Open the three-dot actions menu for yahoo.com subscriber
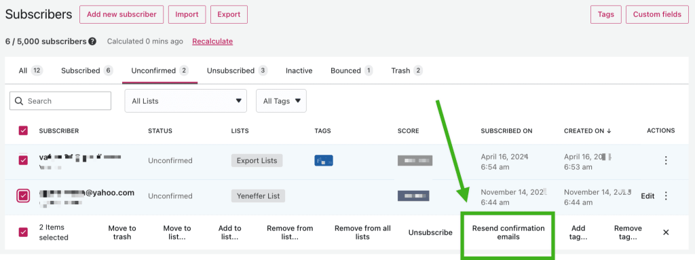 pos(665,196)
